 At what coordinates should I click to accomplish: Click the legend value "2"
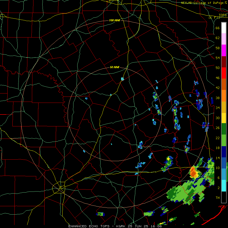point(218,188)
